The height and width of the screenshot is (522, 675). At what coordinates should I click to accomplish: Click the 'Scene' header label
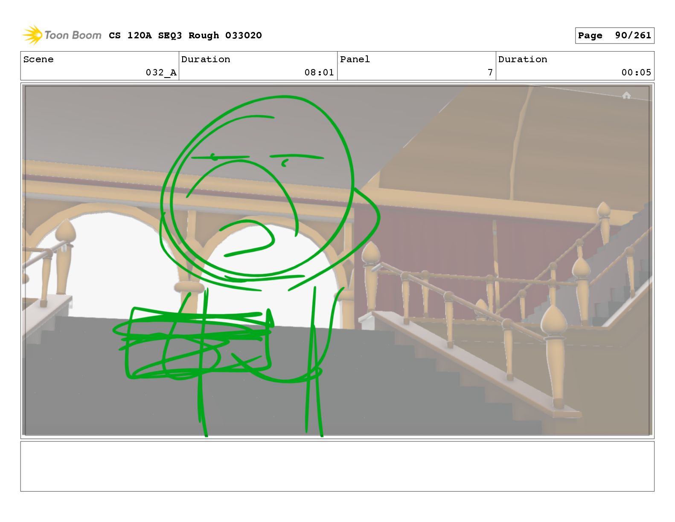click(x=38, y=59)
